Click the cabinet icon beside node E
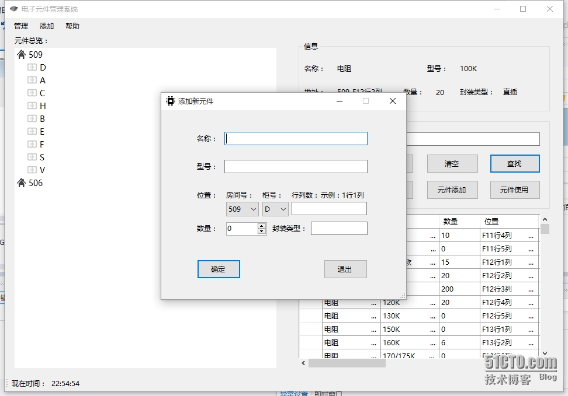 pyautogui.click(x=32, y=131)
